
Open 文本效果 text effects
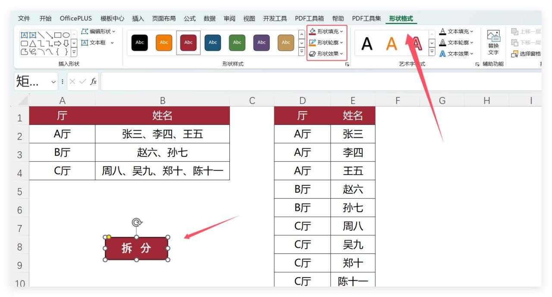456,54
